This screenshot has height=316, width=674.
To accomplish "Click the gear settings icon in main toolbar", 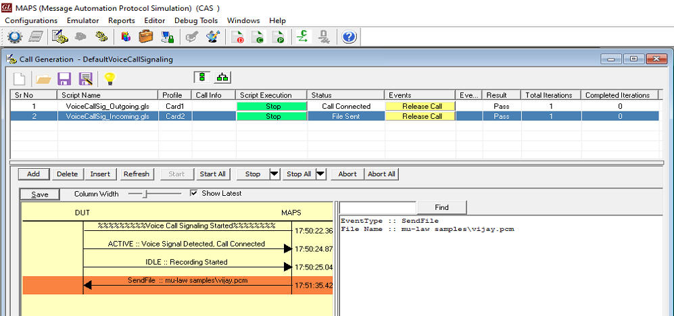I will click(x=14, y=37).
